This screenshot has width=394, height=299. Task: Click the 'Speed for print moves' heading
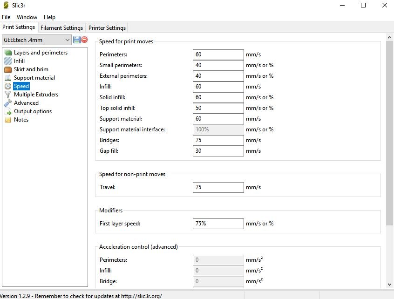coord(126,41)
